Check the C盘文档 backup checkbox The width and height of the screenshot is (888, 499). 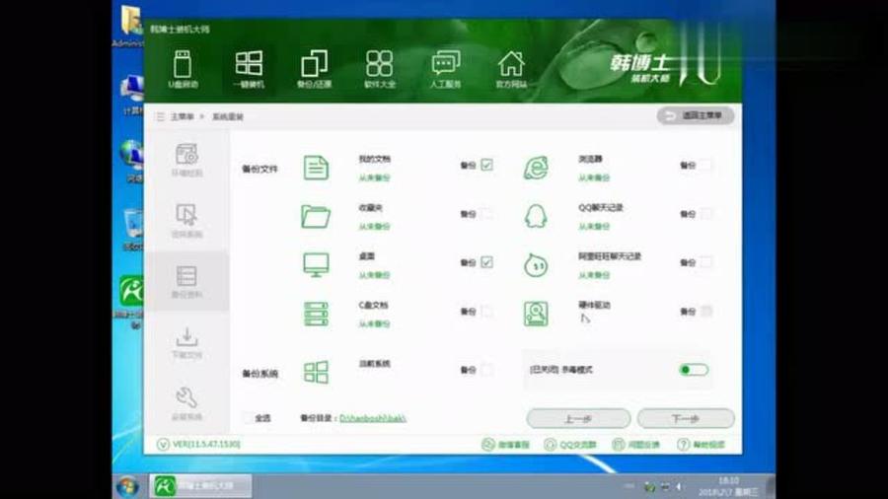click(x=486, y=312)
